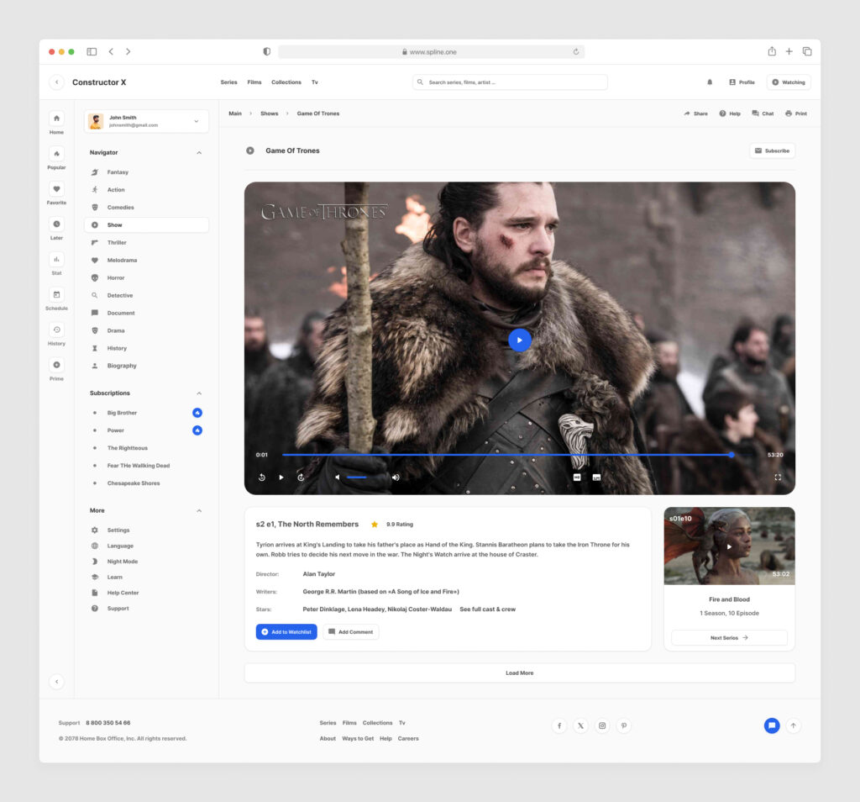Click the star rating icon
This screenshot has height=802, width=860.
coord(375,525)
